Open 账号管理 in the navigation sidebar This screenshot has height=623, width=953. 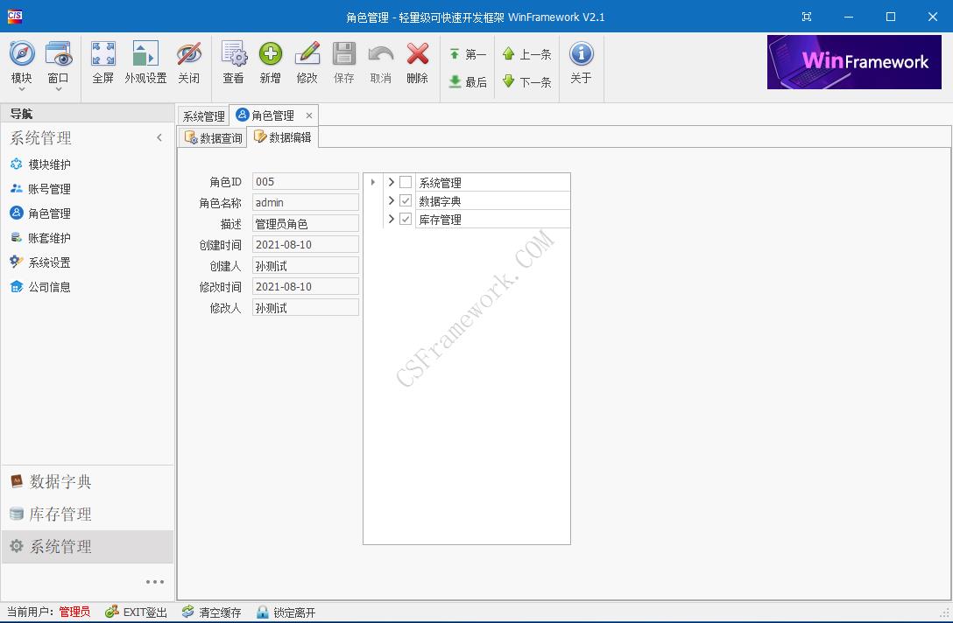[x=48, y=188]
